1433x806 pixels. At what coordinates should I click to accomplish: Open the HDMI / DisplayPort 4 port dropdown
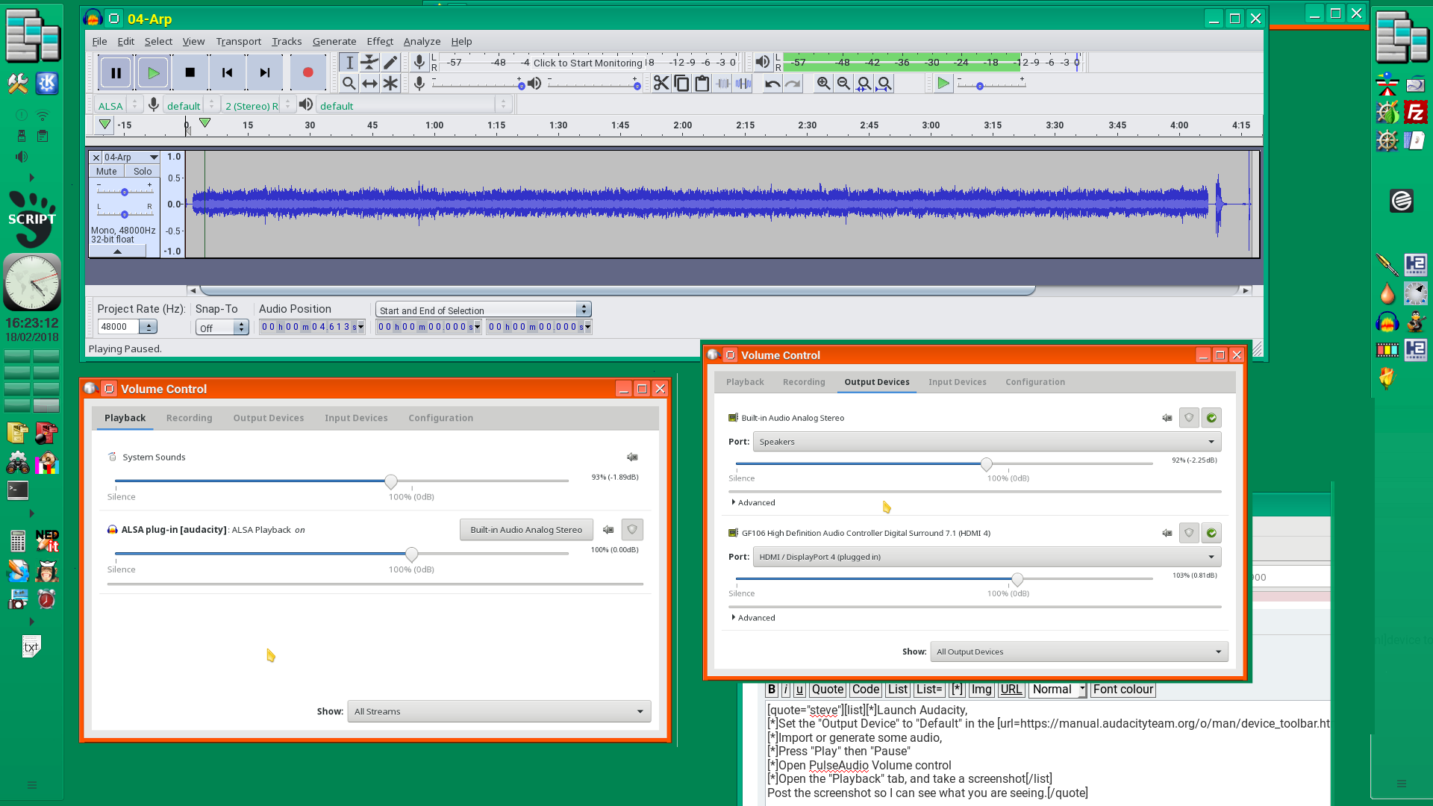[x=1211, y=556]
